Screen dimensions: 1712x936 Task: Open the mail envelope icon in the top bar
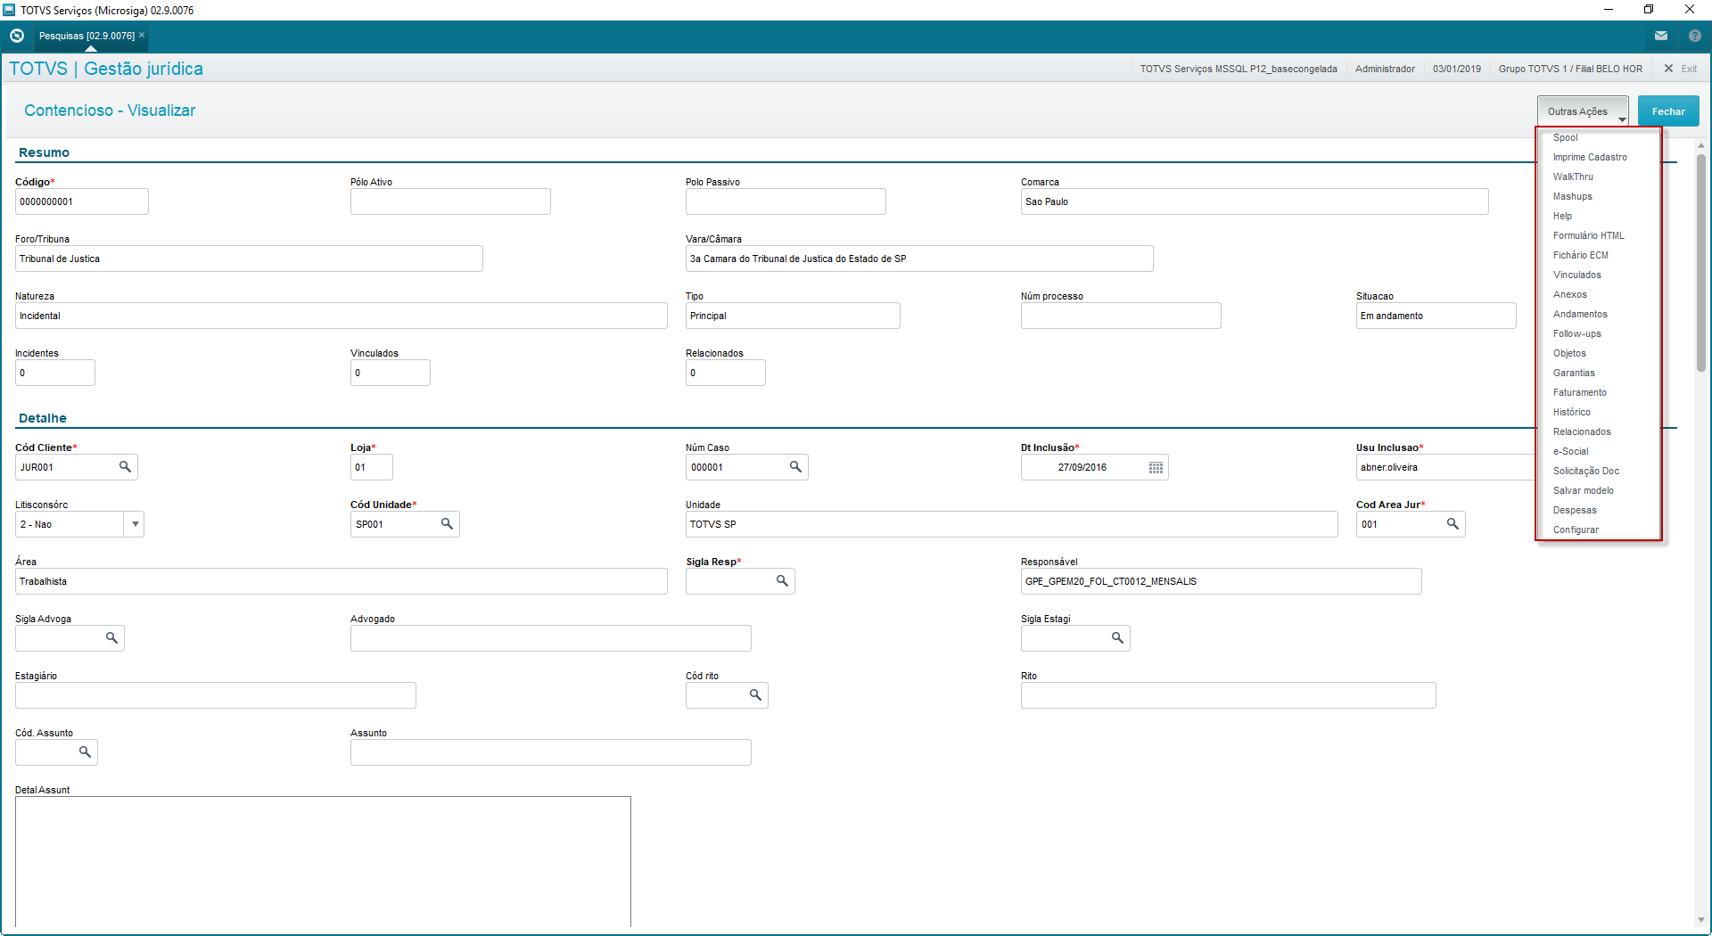coord(1661,36)
